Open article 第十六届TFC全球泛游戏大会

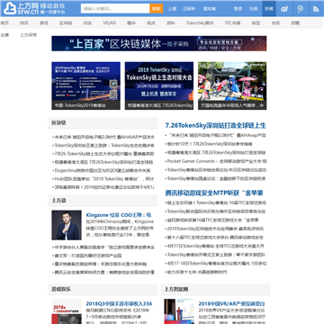(x=215, y=238)
